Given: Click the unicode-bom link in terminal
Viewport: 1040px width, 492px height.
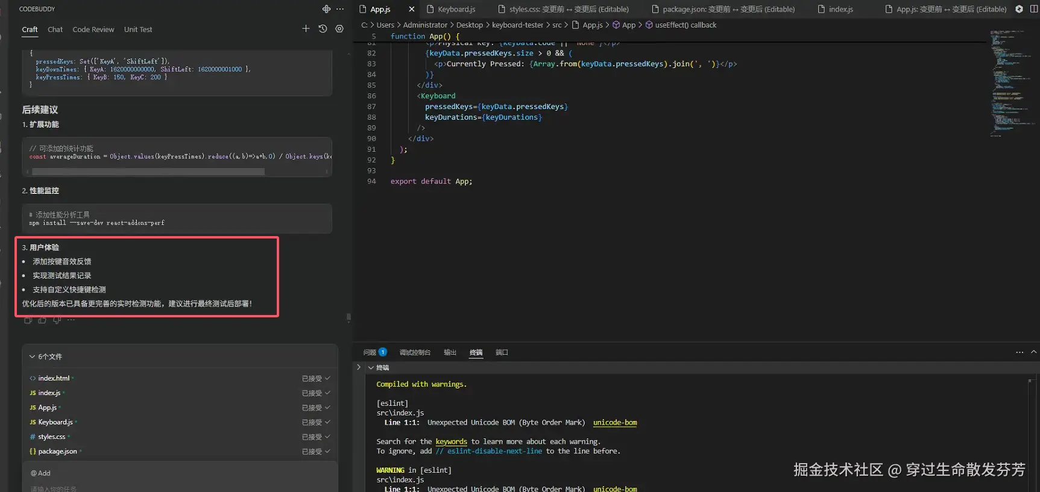Looking at the screenshot, I should pyautogui.click(x=615, y=423).
